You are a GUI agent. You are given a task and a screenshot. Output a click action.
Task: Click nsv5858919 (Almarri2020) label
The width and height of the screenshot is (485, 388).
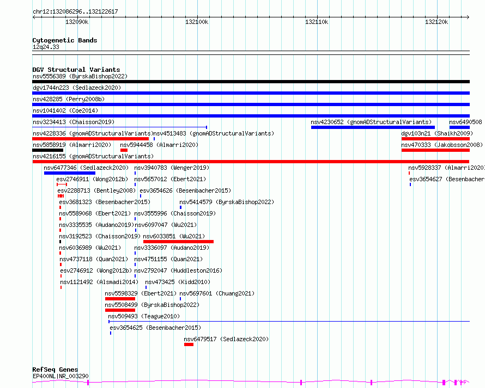72,145
